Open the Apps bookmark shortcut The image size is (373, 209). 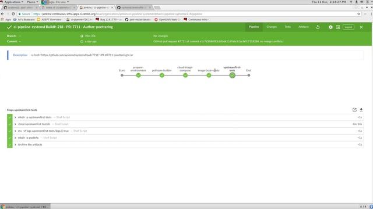(x=6, y=20)
